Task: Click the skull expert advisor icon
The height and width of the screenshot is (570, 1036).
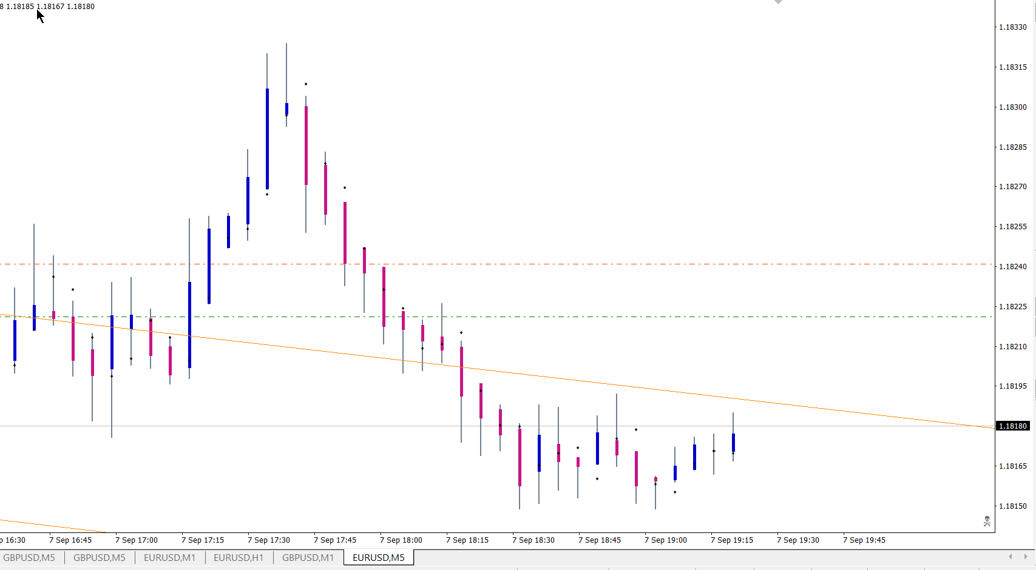Action: click(987, 521)
